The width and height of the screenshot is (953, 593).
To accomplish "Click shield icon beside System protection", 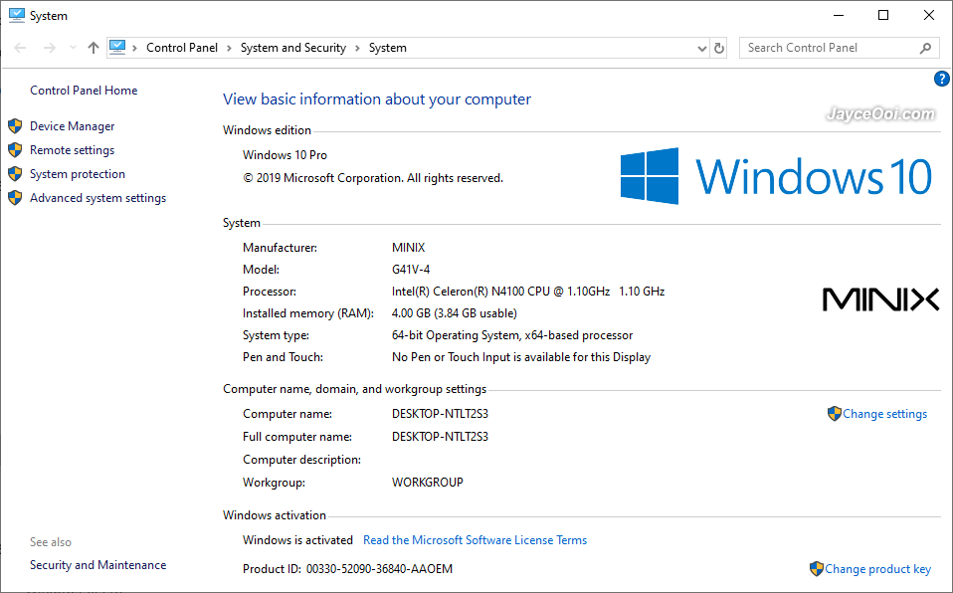I will pyautogui.click(x=15, y=173).
